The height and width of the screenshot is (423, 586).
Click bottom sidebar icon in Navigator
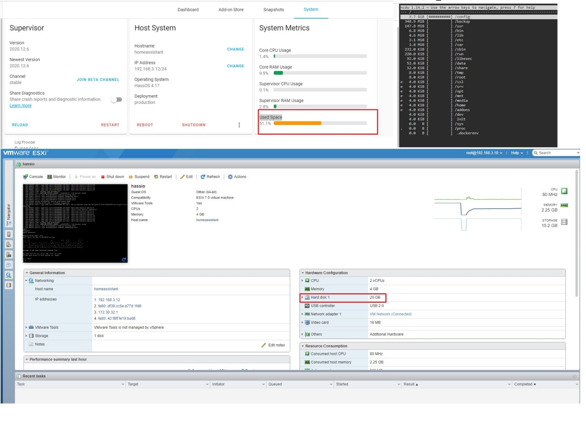coord(8,285)
